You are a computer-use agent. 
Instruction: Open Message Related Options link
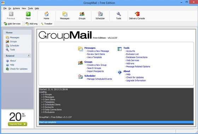[x=138, y=66]
